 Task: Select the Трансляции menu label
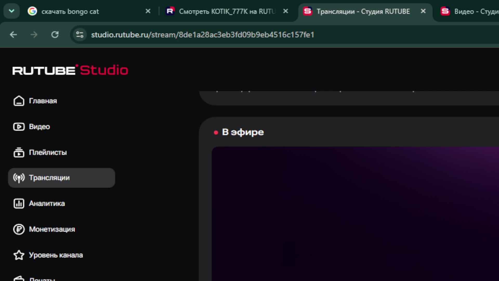(x=49, y=178)
